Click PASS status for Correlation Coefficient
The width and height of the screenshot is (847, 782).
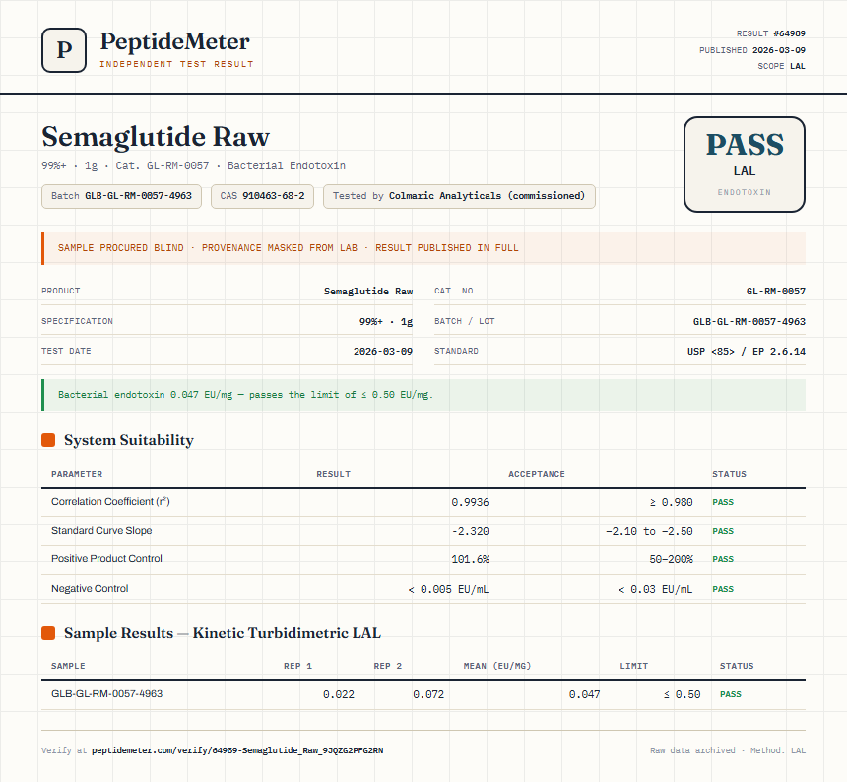pos(723,503)
